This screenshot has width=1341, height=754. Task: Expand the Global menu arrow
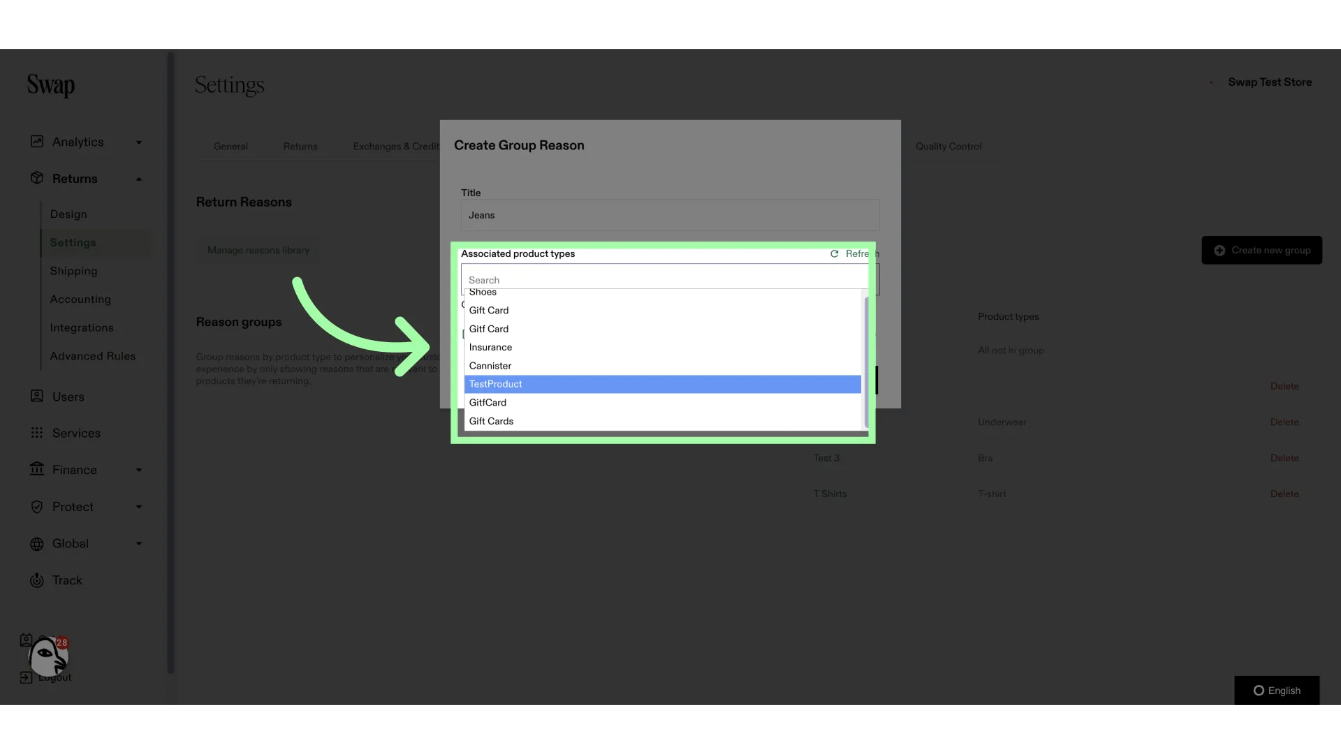coord(139,543)
